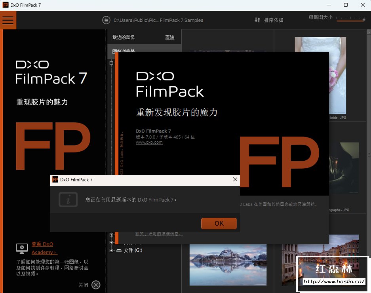The width and height of the screenshot is (371, 293).
Task: Click the 清除 clear link
Action: click(169, 37)
